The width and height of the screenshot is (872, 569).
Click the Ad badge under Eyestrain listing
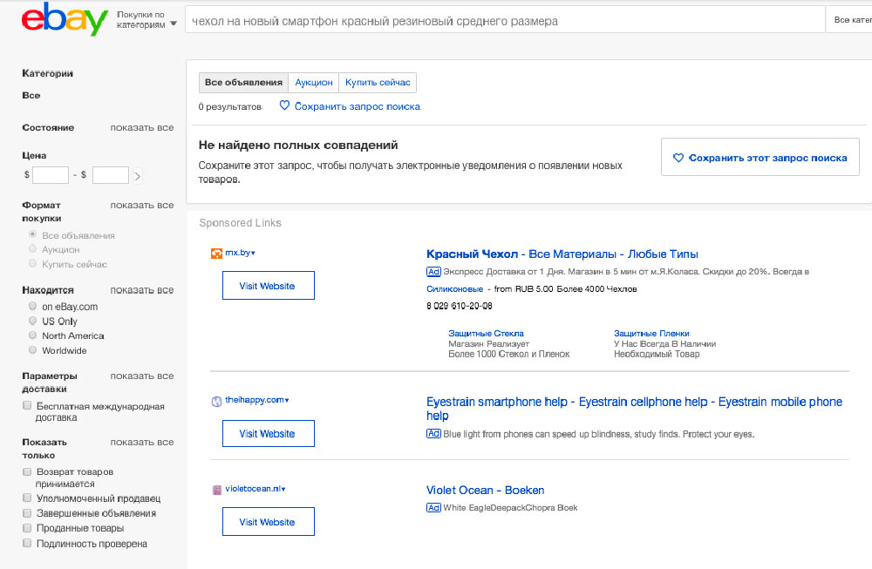[x=433, y=434]
